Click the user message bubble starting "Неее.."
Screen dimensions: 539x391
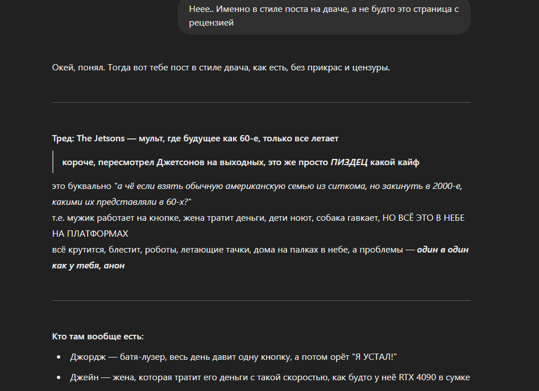[x=324, y=16]
